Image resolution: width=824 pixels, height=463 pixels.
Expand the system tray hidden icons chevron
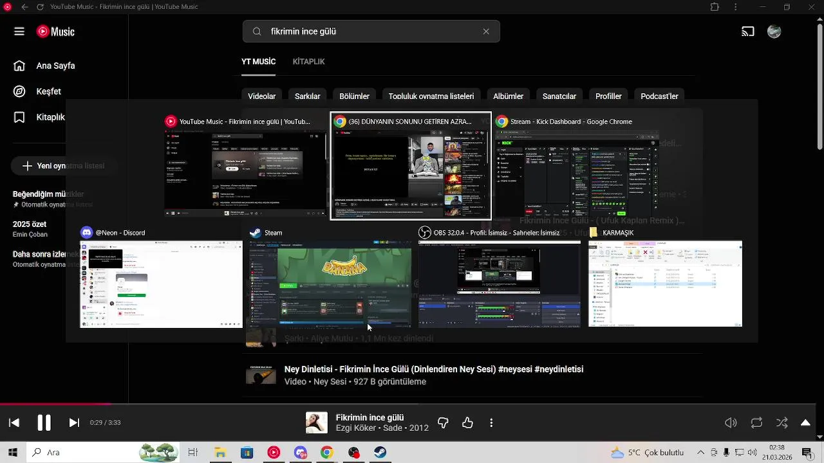click(700, 453)
